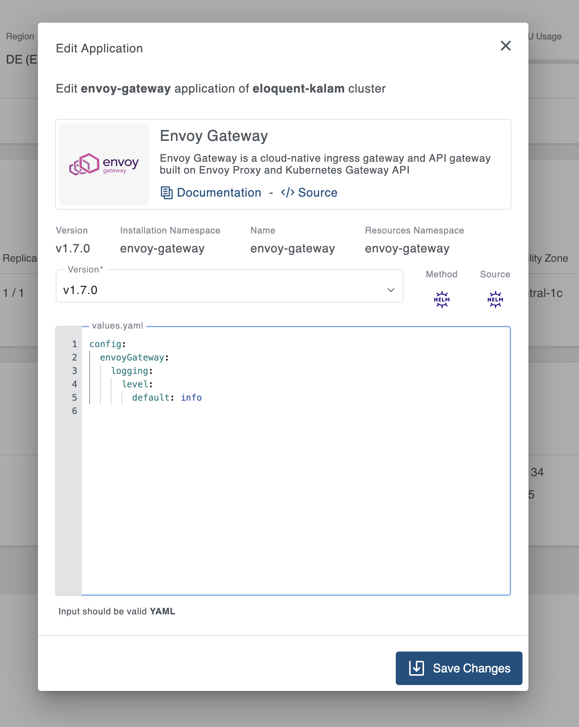Click the Helm icon under Source
This screenshot has height=727, width=579.
click(x=495, y=300)
